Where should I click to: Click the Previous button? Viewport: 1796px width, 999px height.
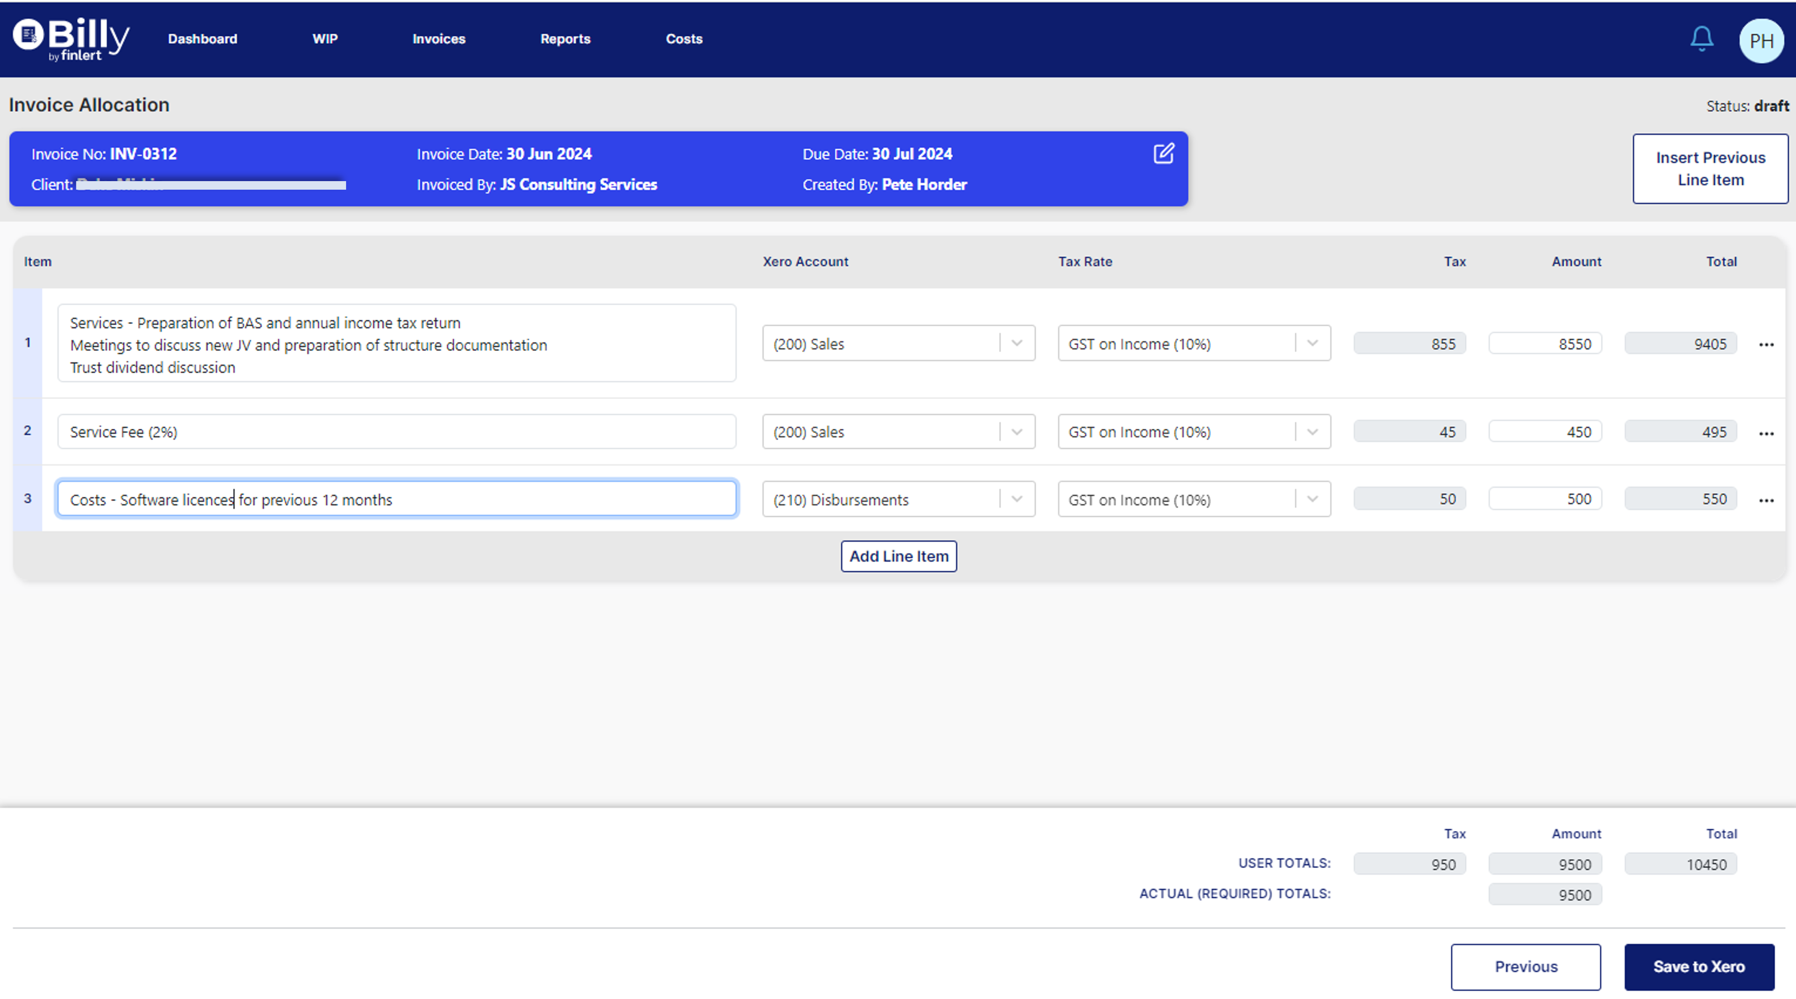pyautogui.click(x=1525, y=967)
